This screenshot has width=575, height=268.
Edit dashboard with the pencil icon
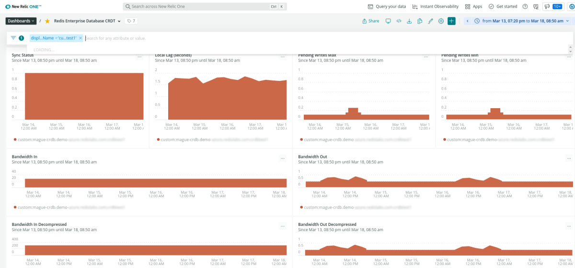click(x=430, y=21)
